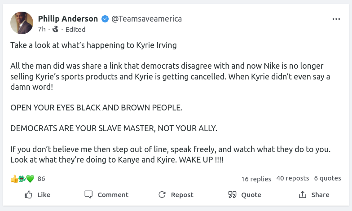352x211 pixels.
Task: Show the 86 reactions count list
Action: 41,179
